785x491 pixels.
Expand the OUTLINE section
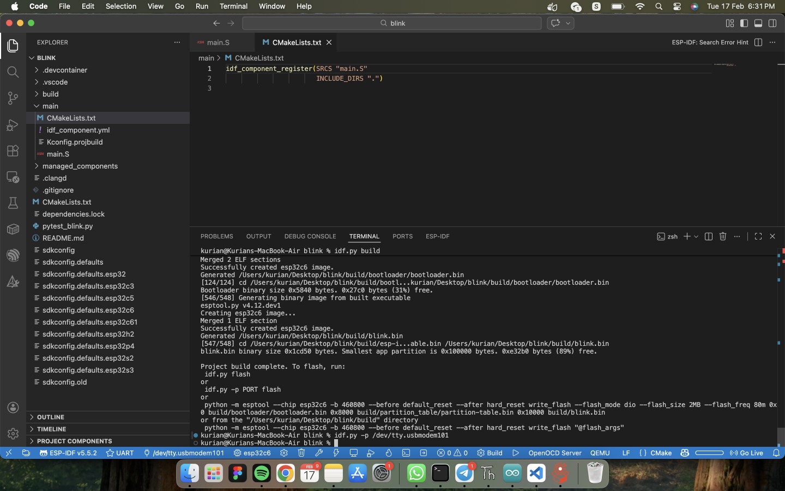(109, 417)
